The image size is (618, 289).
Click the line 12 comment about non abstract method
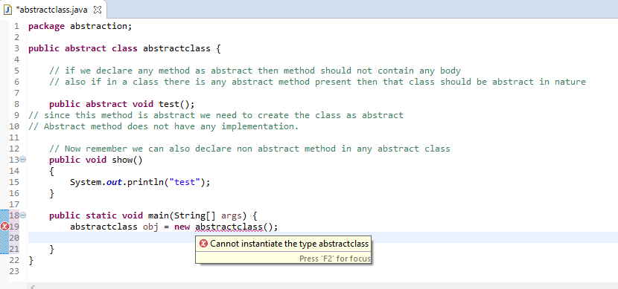tap(249, 149)
